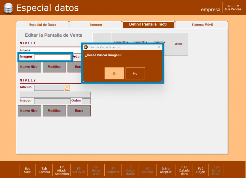This screenshot has height=178, width=246.
Task: Open the Sistema Móvil tab
Action: click(x=202, y=25)
